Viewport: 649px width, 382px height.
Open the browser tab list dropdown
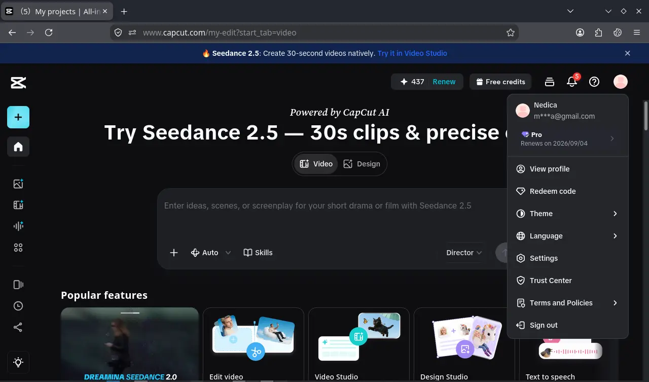tap(570, 11)
